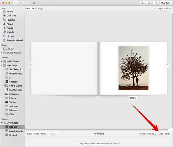Click the 'Page 1' label

point(41,8)
